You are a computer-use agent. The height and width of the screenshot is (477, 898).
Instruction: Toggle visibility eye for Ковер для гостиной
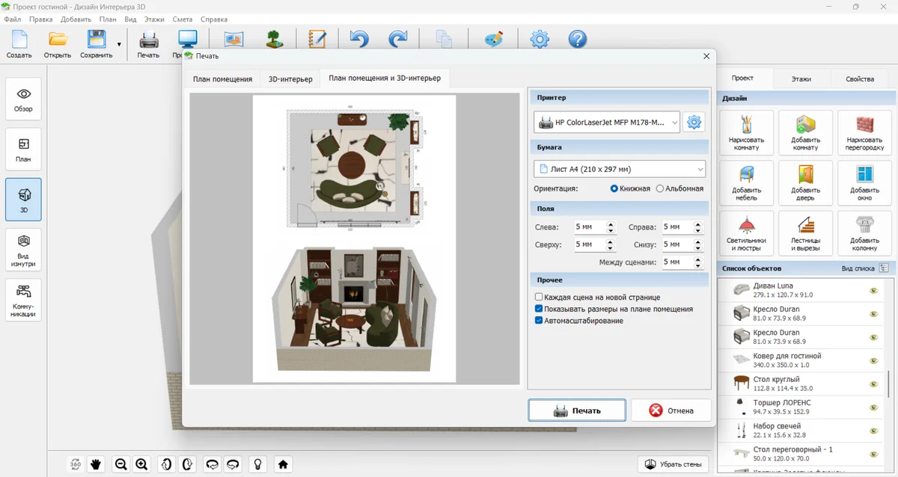[x=873, y=360]
